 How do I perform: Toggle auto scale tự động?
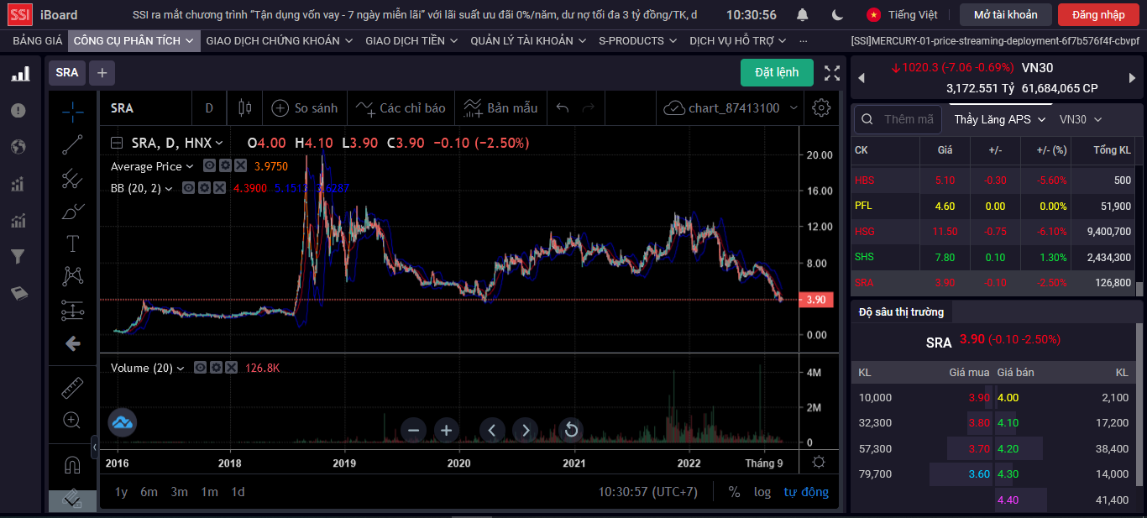point(806,492)
